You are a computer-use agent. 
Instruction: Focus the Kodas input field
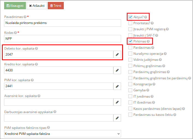click(63, 39)
